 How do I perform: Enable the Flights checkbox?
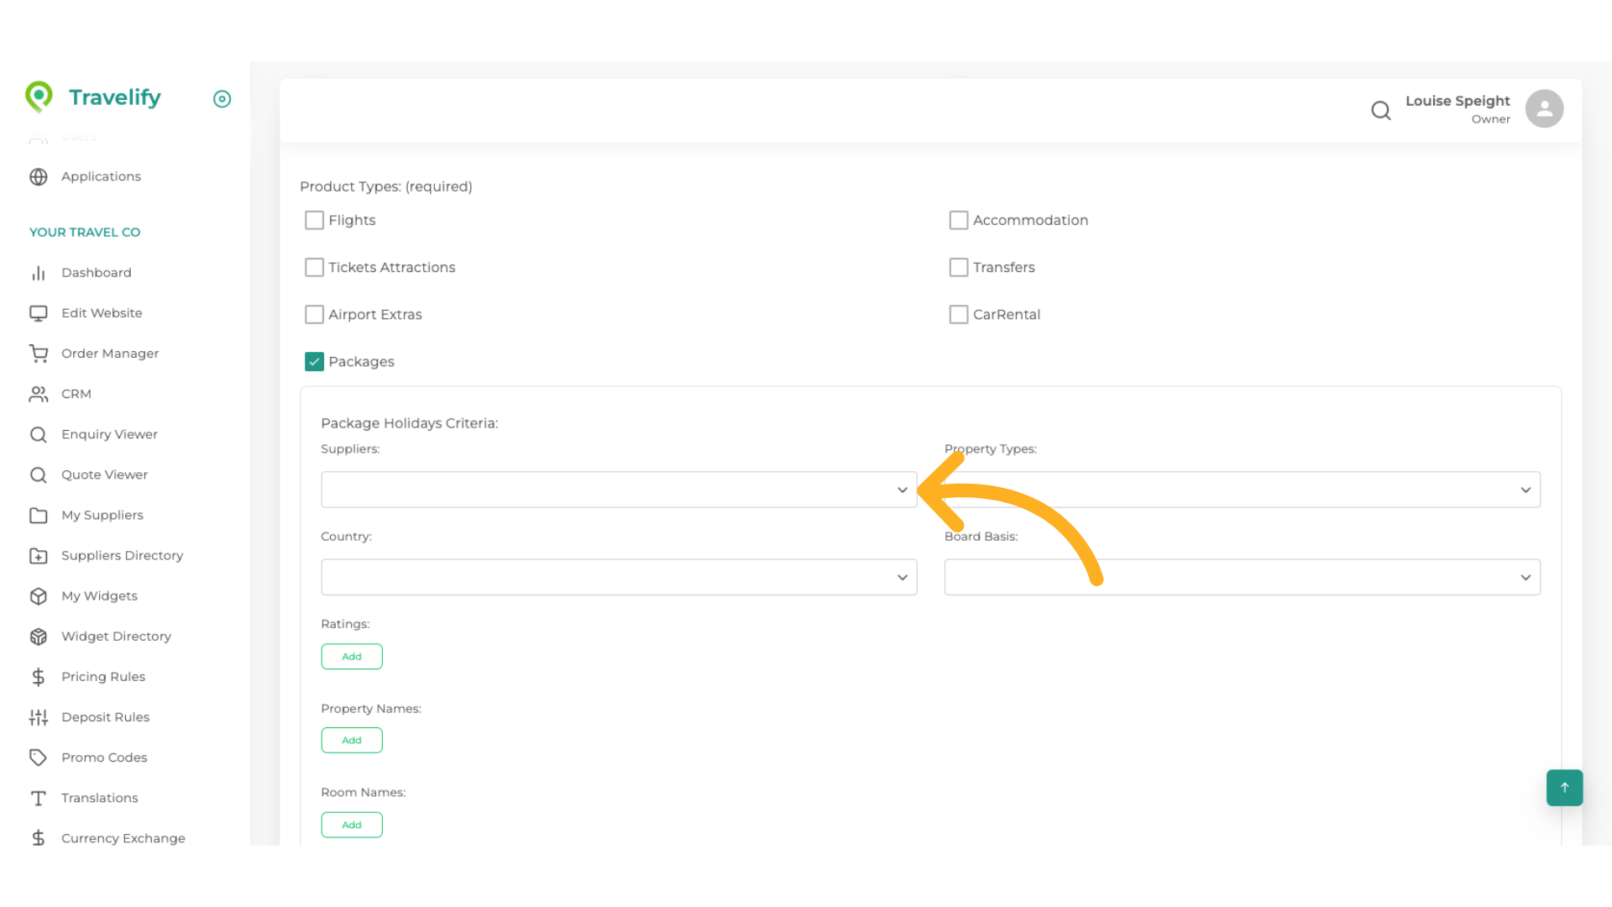coord(314,220)
